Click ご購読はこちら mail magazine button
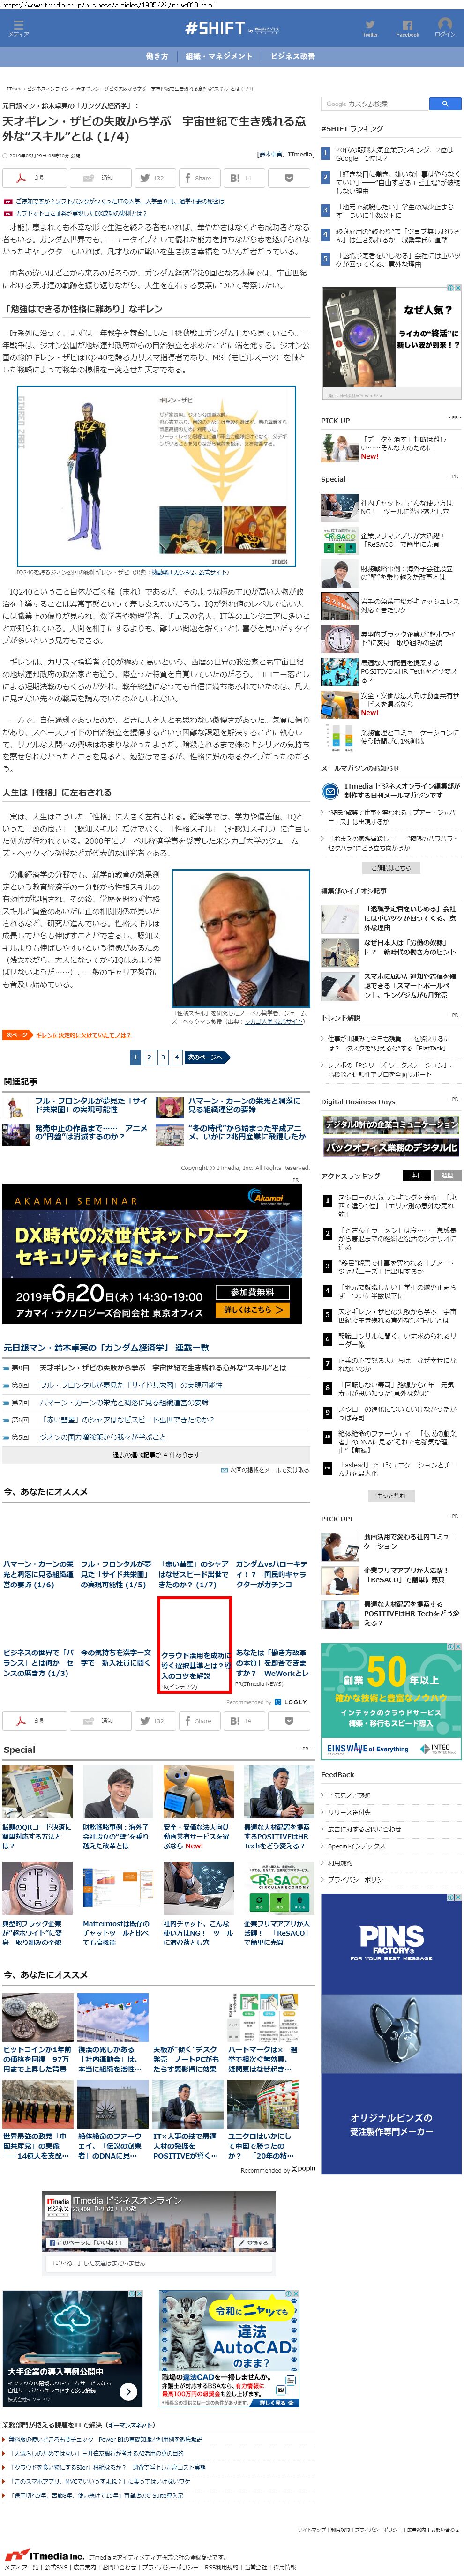This screenshot has width=464, height=2576. pos(391,868)
